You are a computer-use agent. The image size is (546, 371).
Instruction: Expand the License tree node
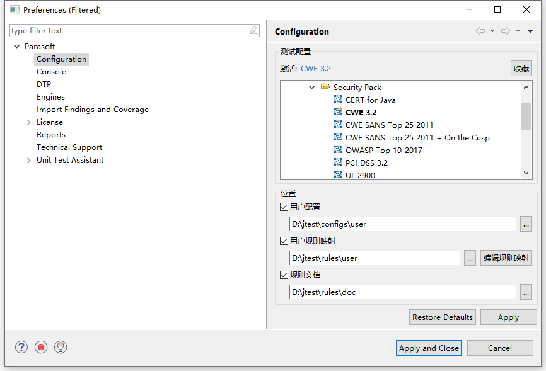(x=29, y=122)
